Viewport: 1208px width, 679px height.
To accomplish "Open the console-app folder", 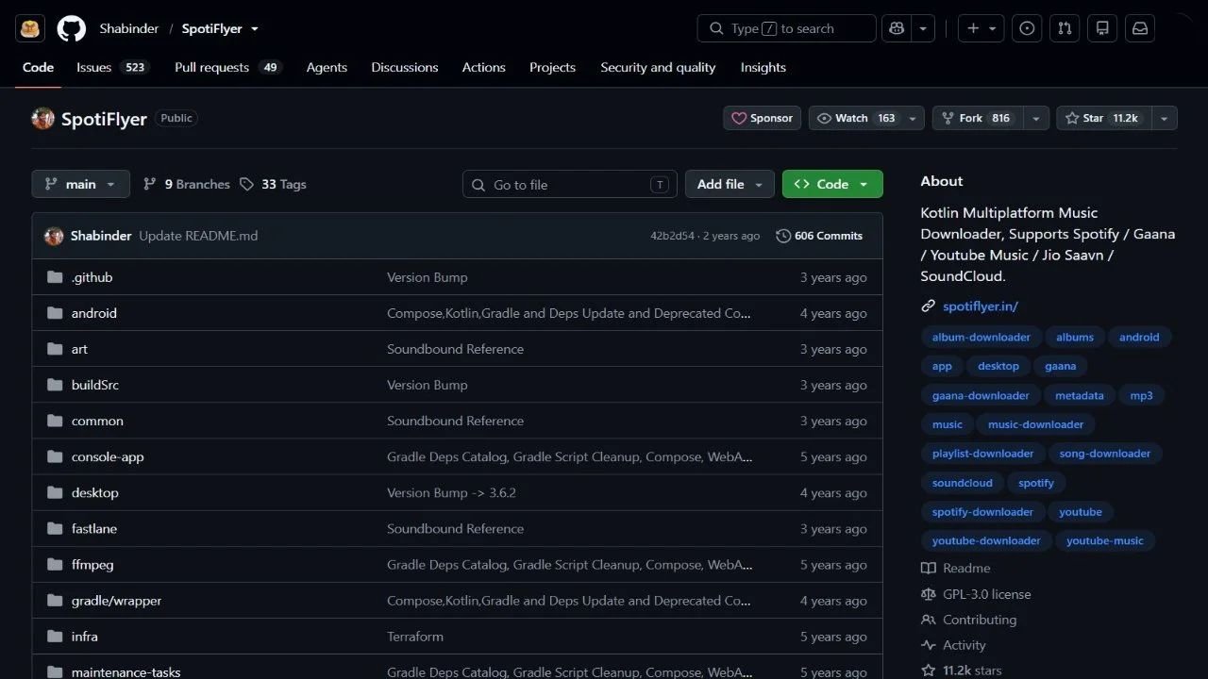I will (x=108, y=456).
